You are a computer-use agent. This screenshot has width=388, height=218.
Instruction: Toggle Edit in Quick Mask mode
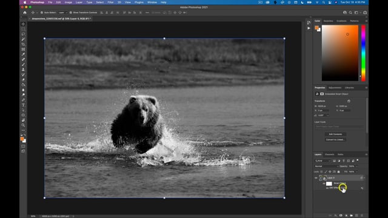point(23,147)
